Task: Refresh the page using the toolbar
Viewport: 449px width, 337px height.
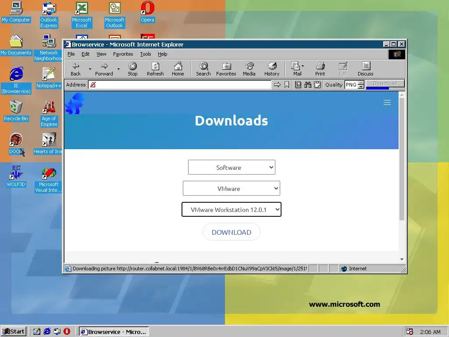Action: click(155, 69)
